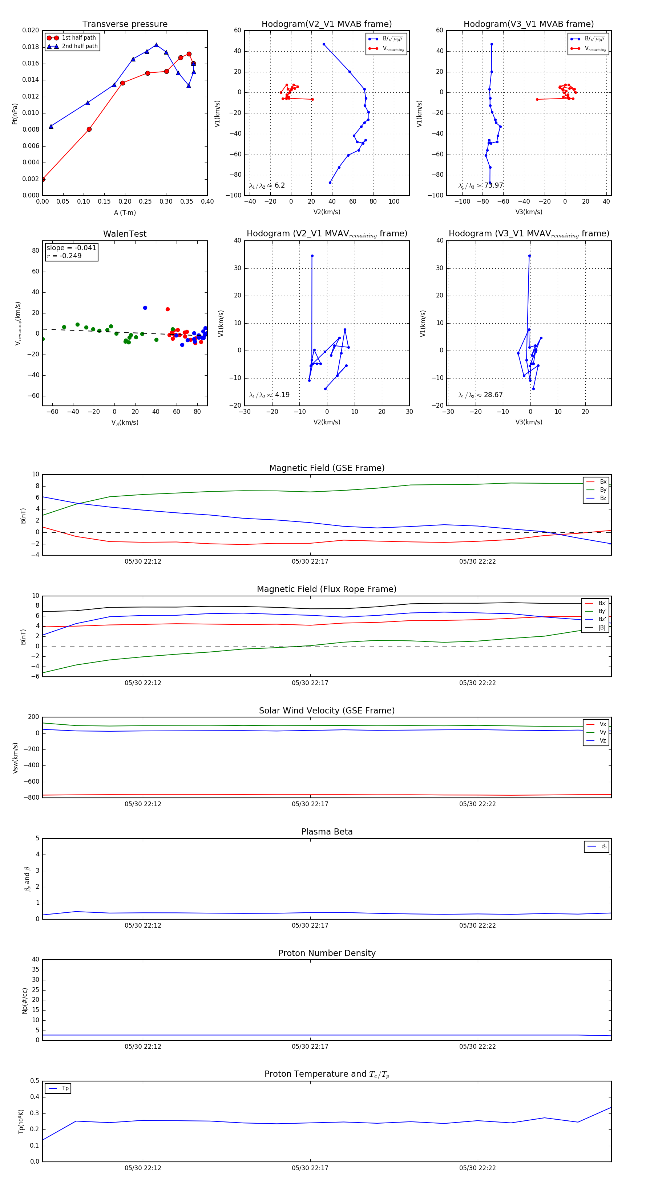This screenshot has height=1200, width=654.
Task: Click the MVAV remaining V2_V1 hodogram title
Action: [x=327, y=234]
